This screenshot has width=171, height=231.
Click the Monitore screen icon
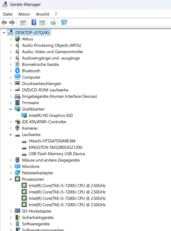[17, 166]
